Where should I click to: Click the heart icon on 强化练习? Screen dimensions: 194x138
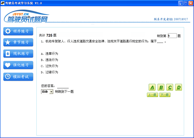pos(8,65)
